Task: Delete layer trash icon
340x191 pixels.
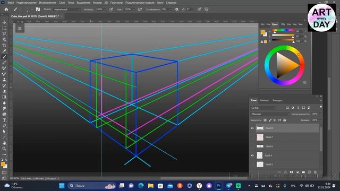Action: [315, 172]
